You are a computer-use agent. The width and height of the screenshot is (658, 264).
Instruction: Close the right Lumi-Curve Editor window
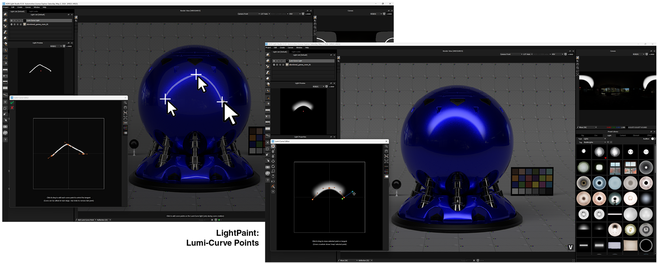click(x=386, y=141)
